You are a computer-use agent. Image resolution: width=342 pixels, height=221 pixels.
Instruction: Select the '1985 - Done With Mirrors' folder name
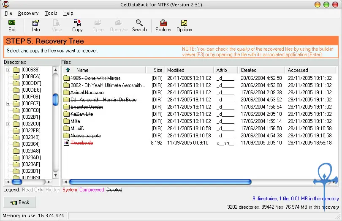click(x=95, y=78)
